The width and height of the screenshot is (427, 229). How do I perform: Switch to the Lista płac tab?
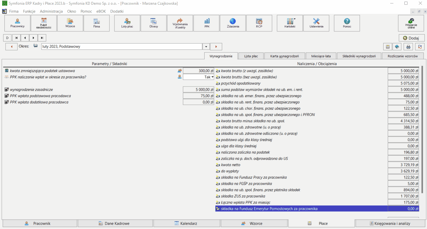[251, 56]
